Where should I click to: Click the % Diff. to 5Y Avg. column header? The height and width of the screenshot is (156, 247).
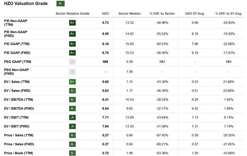(228, 14)
